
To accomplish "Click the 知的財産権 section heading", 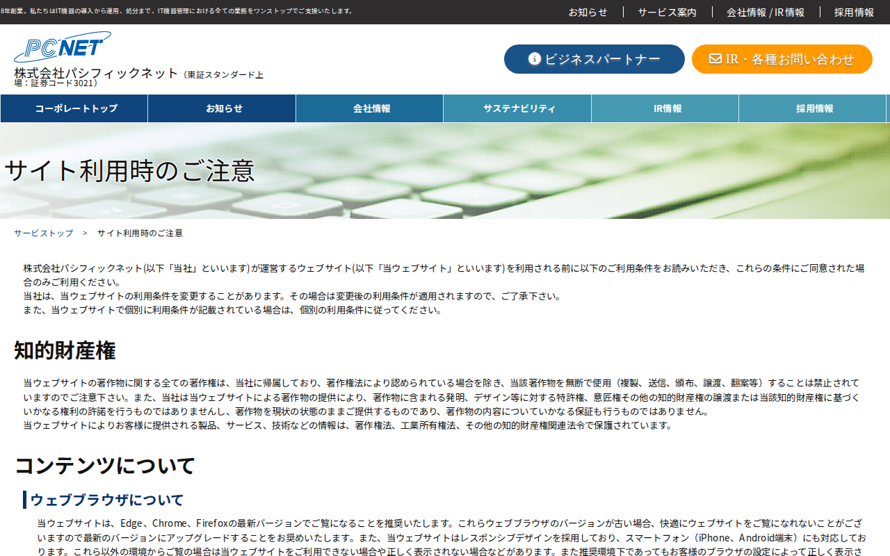I will click(65, 350).
